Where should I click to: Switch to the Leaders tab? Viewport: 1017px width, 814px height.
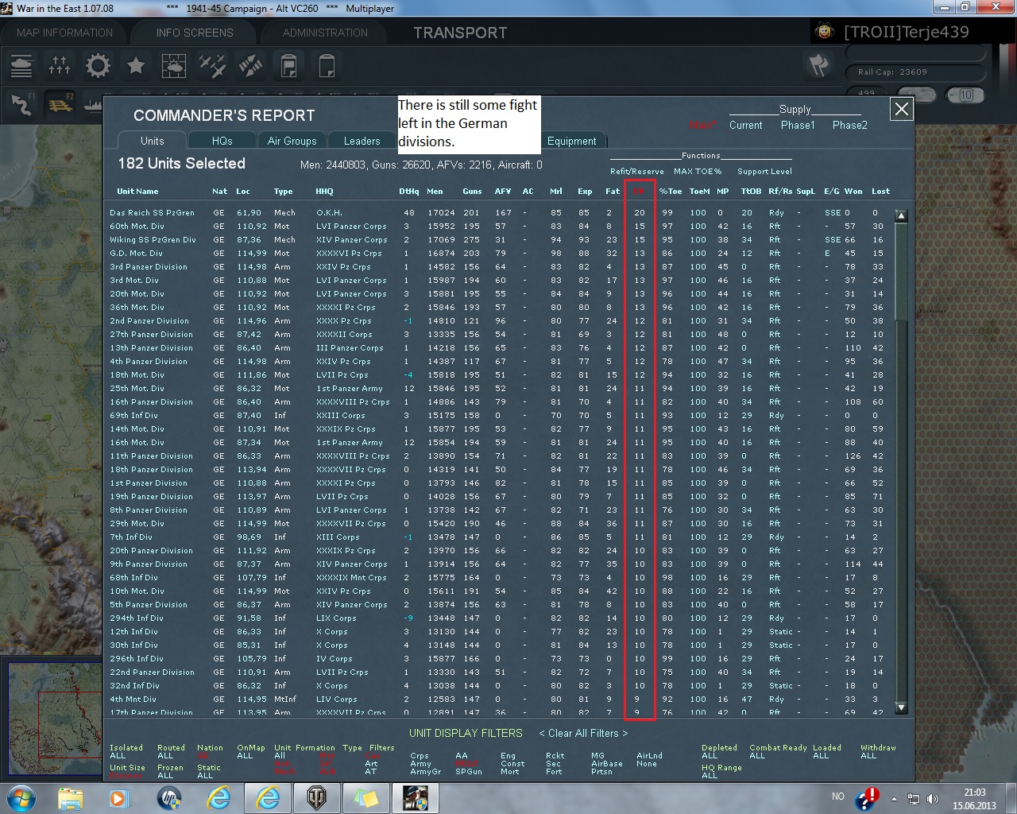(x=362, y=141)
